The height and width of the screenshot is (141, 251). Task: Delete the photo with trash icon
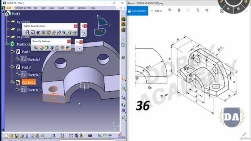click(179, 10)
